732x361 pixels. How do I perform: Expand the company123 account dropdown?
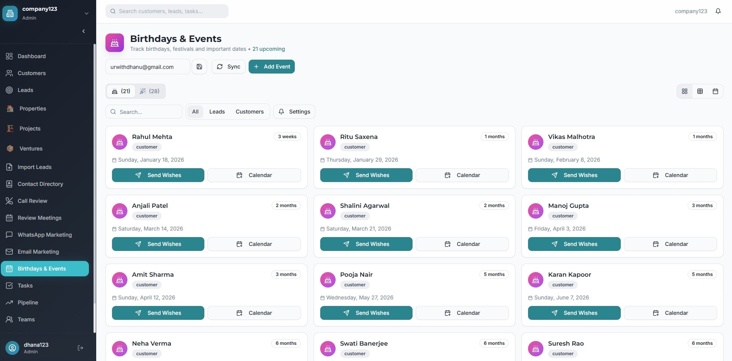click(x=87, y=13)
